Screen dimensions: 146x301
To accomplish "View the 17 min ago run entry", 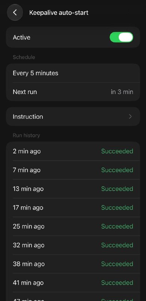I will click(x=73, y=208).
